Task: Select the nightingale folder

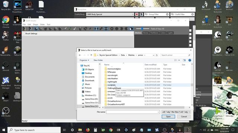Action: (112, 82)
